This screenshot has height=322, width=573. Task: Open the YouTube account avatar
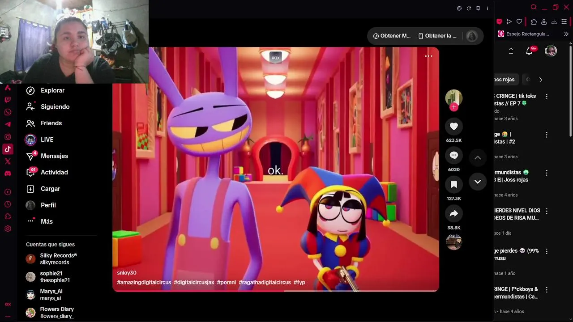551,51
